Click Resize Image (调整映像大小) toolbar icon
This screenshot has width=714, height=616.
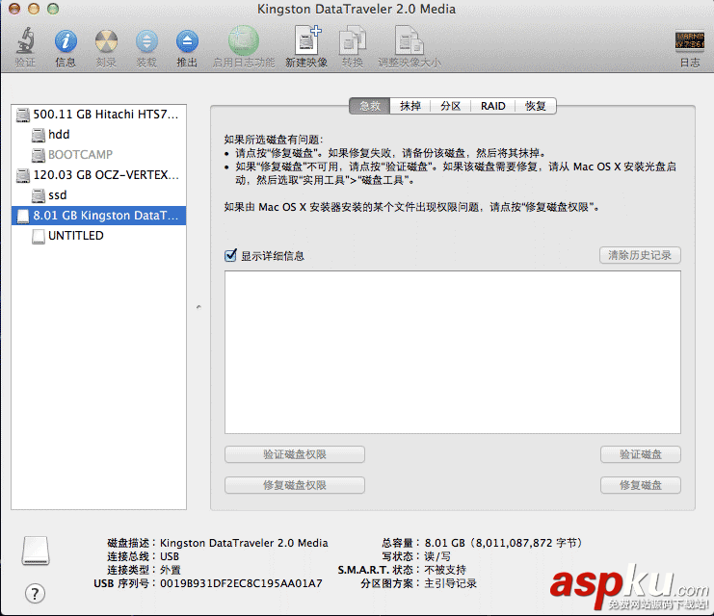409,41
